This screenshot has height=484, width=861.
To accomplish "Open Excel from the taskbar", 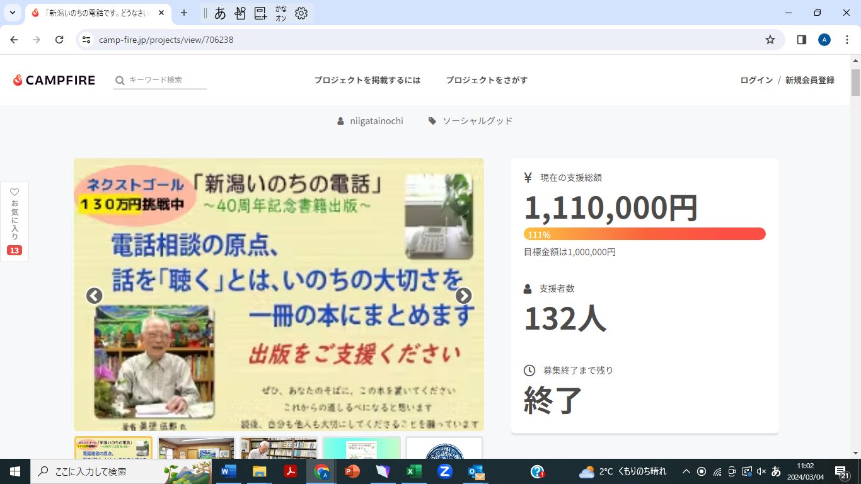I will coord(413,471).
